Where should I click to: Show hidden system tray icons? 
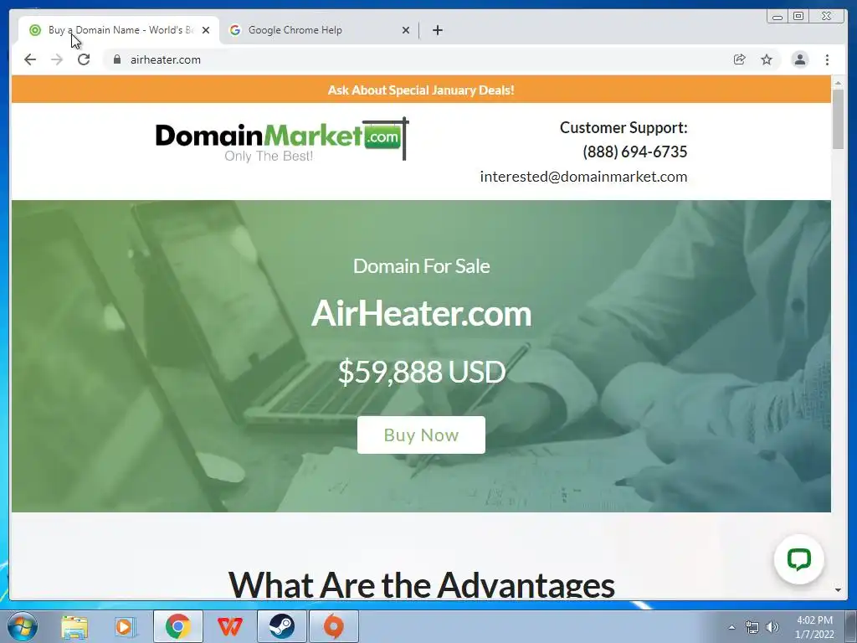(731, 627)
